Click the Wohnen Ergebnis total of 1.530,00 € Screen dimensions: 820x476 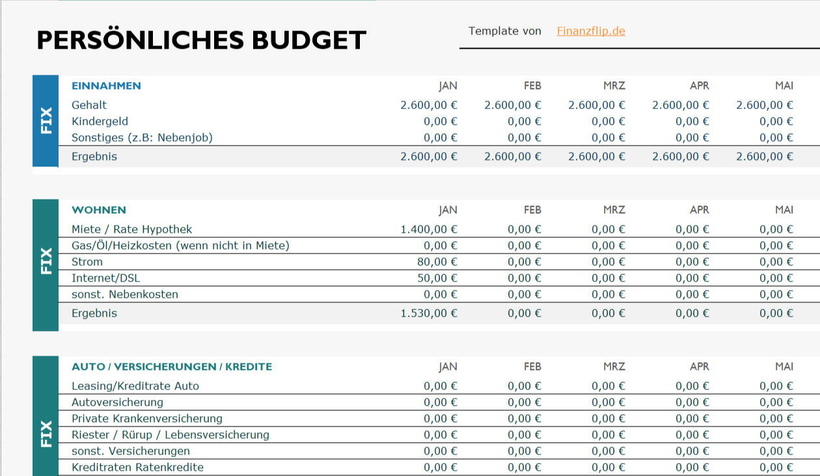pyautogui.click(x=428, y=313)
